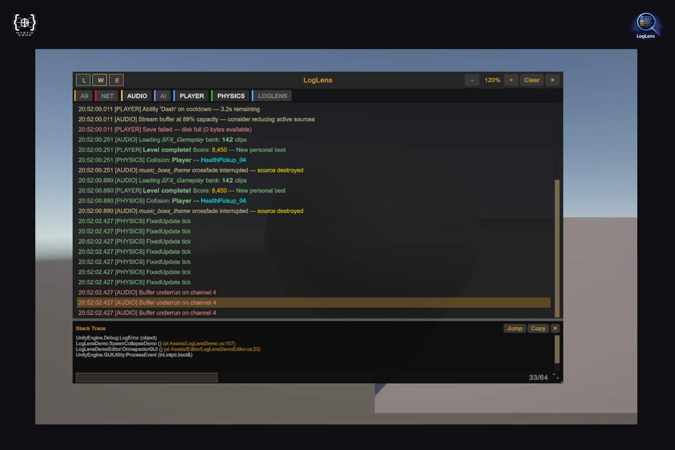Select the last Buffer underrun log line

pos(314,313)
